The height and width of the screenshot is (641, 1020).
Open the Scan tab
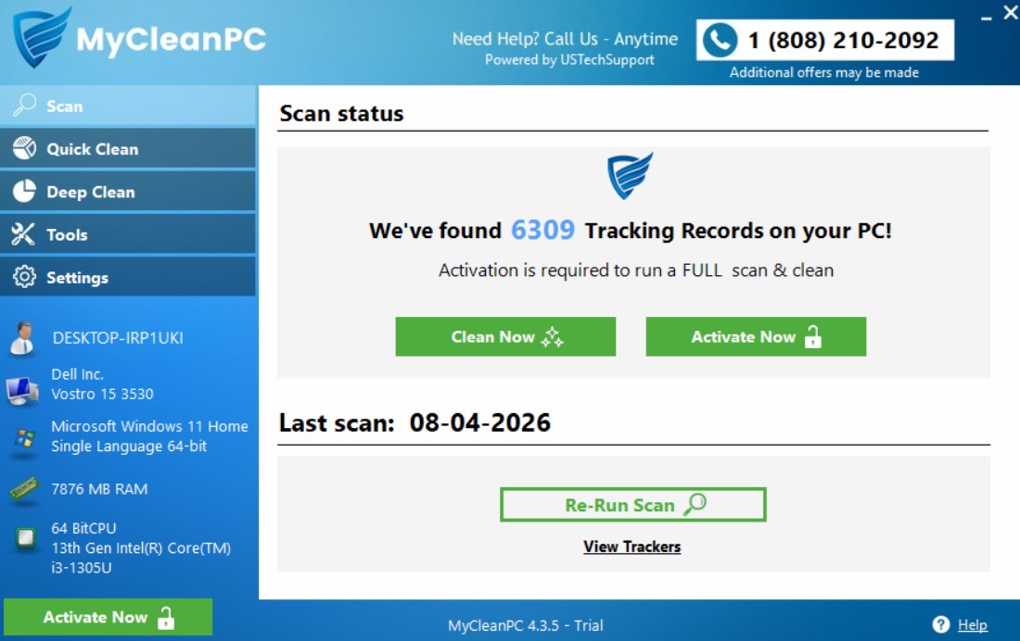click(x=128, y=106)
